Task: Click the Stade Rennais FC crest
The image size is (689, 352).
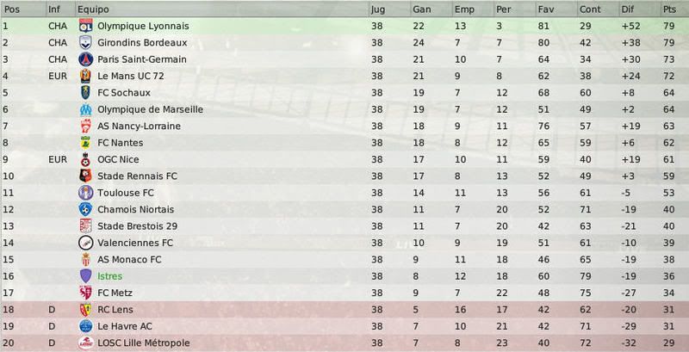Action: [x=85, y=176]
